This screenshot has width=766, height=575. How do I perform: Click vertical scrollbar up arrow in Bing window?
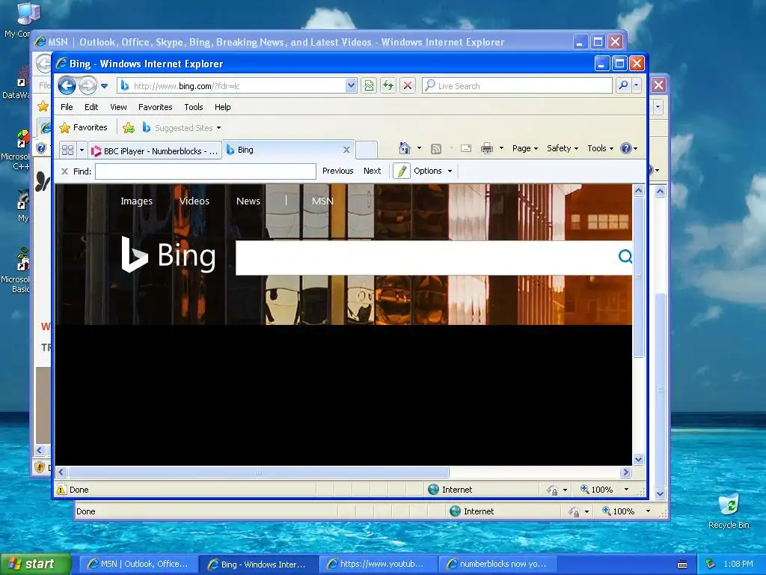639,191
